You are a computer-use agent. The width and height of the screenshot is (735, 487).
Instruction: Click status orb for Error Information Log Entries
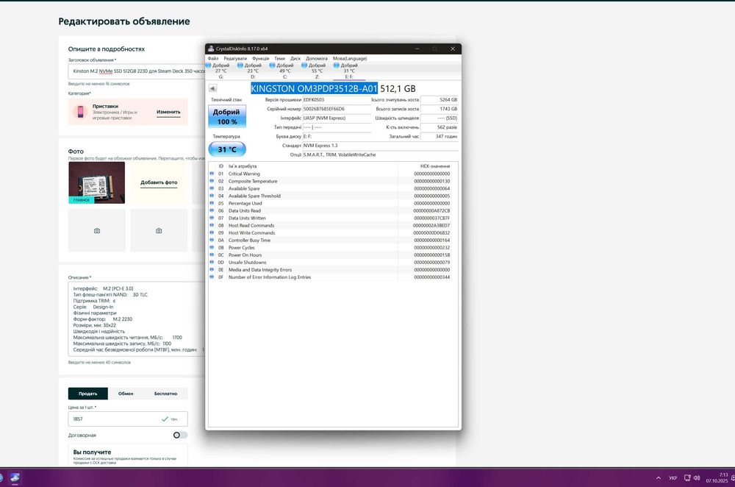[x=212, y=277]
